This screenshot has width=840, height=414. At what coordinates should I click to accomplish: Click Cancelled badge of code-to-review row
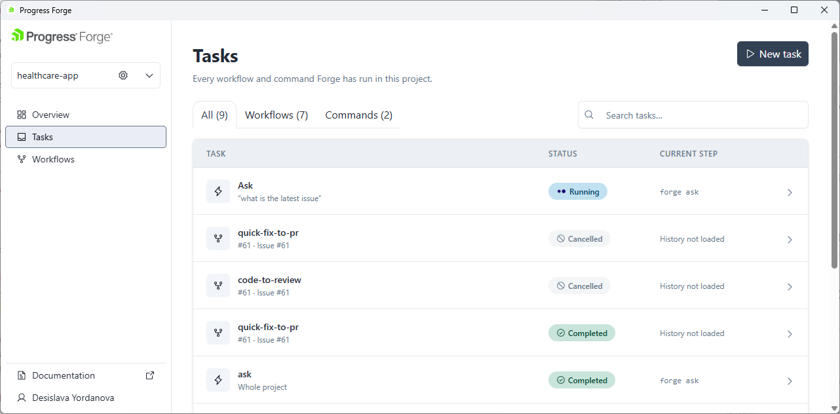click(579, 286)
